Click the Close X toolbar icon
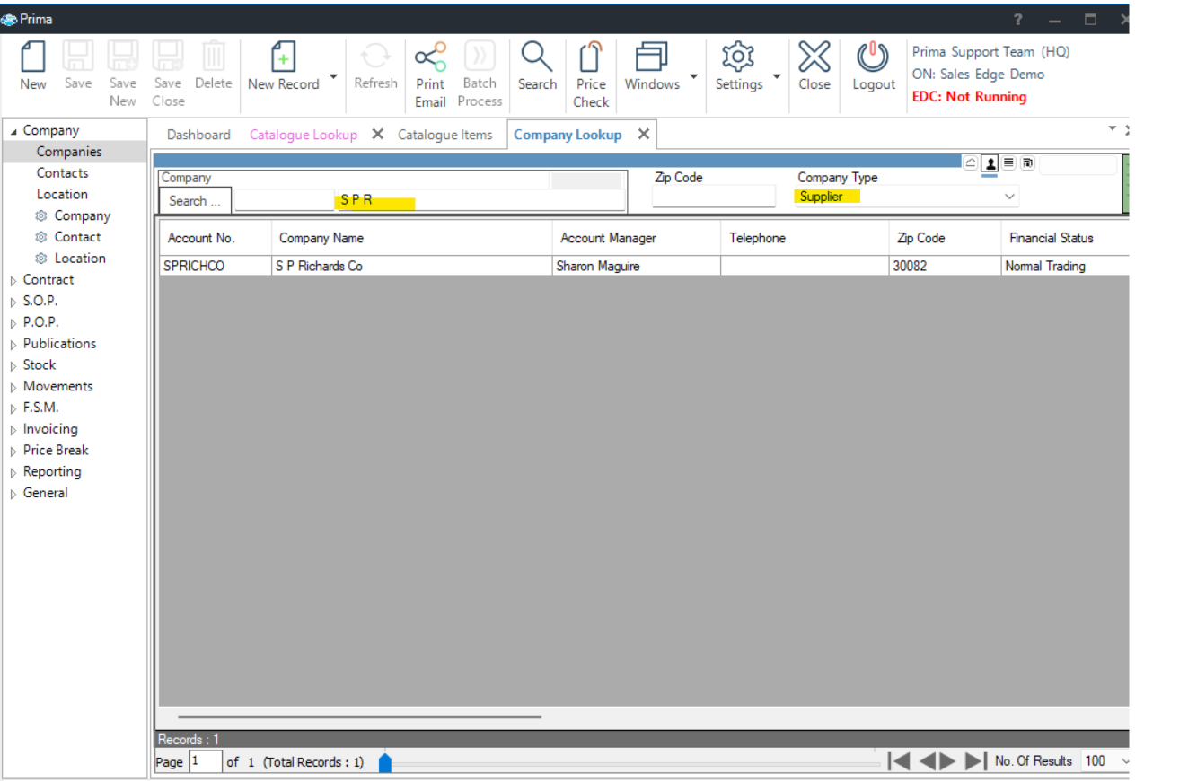1197x781 pixels. point(814,57)
